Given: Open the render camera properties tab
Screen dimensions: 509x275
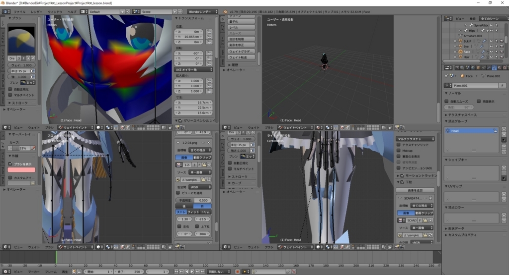Looking at the screenshot, I should tap(457, 67).
